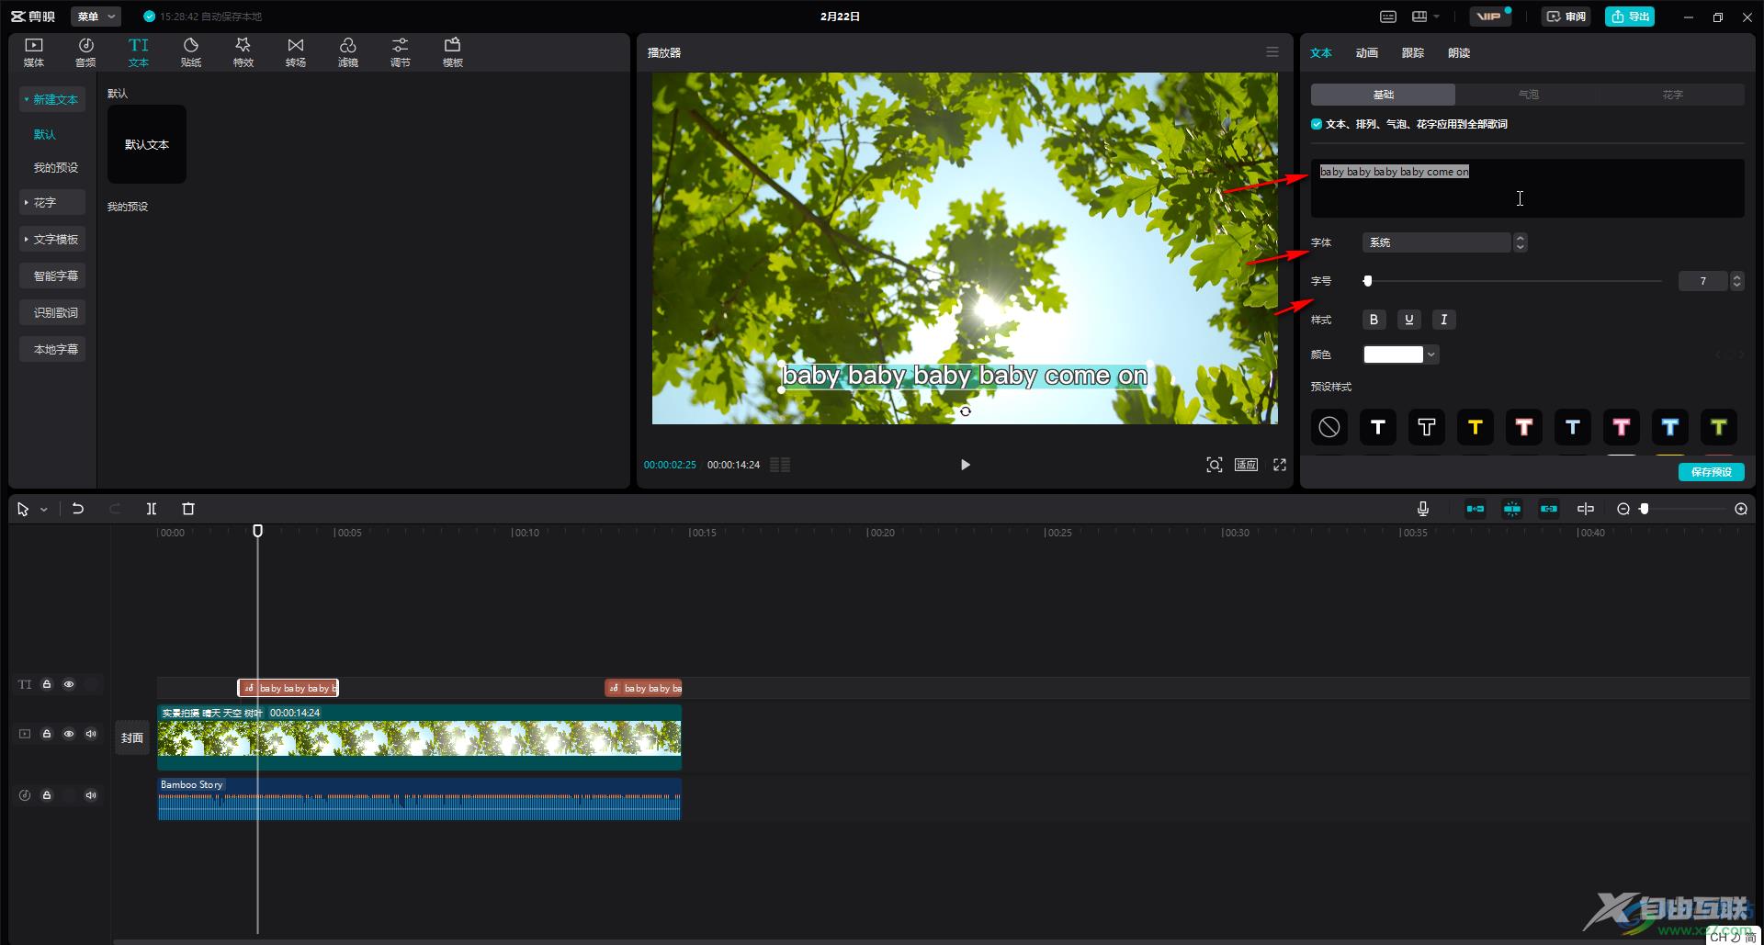The width and height of the screenshot is (1764, 945).
Task: Switch to the 动画 tab
Action: 1366,52
